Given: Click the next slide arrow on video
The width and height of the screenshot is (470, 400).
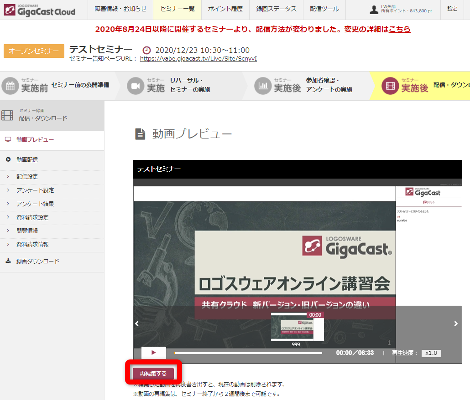Looking at the screenshot, I should 455,323.
